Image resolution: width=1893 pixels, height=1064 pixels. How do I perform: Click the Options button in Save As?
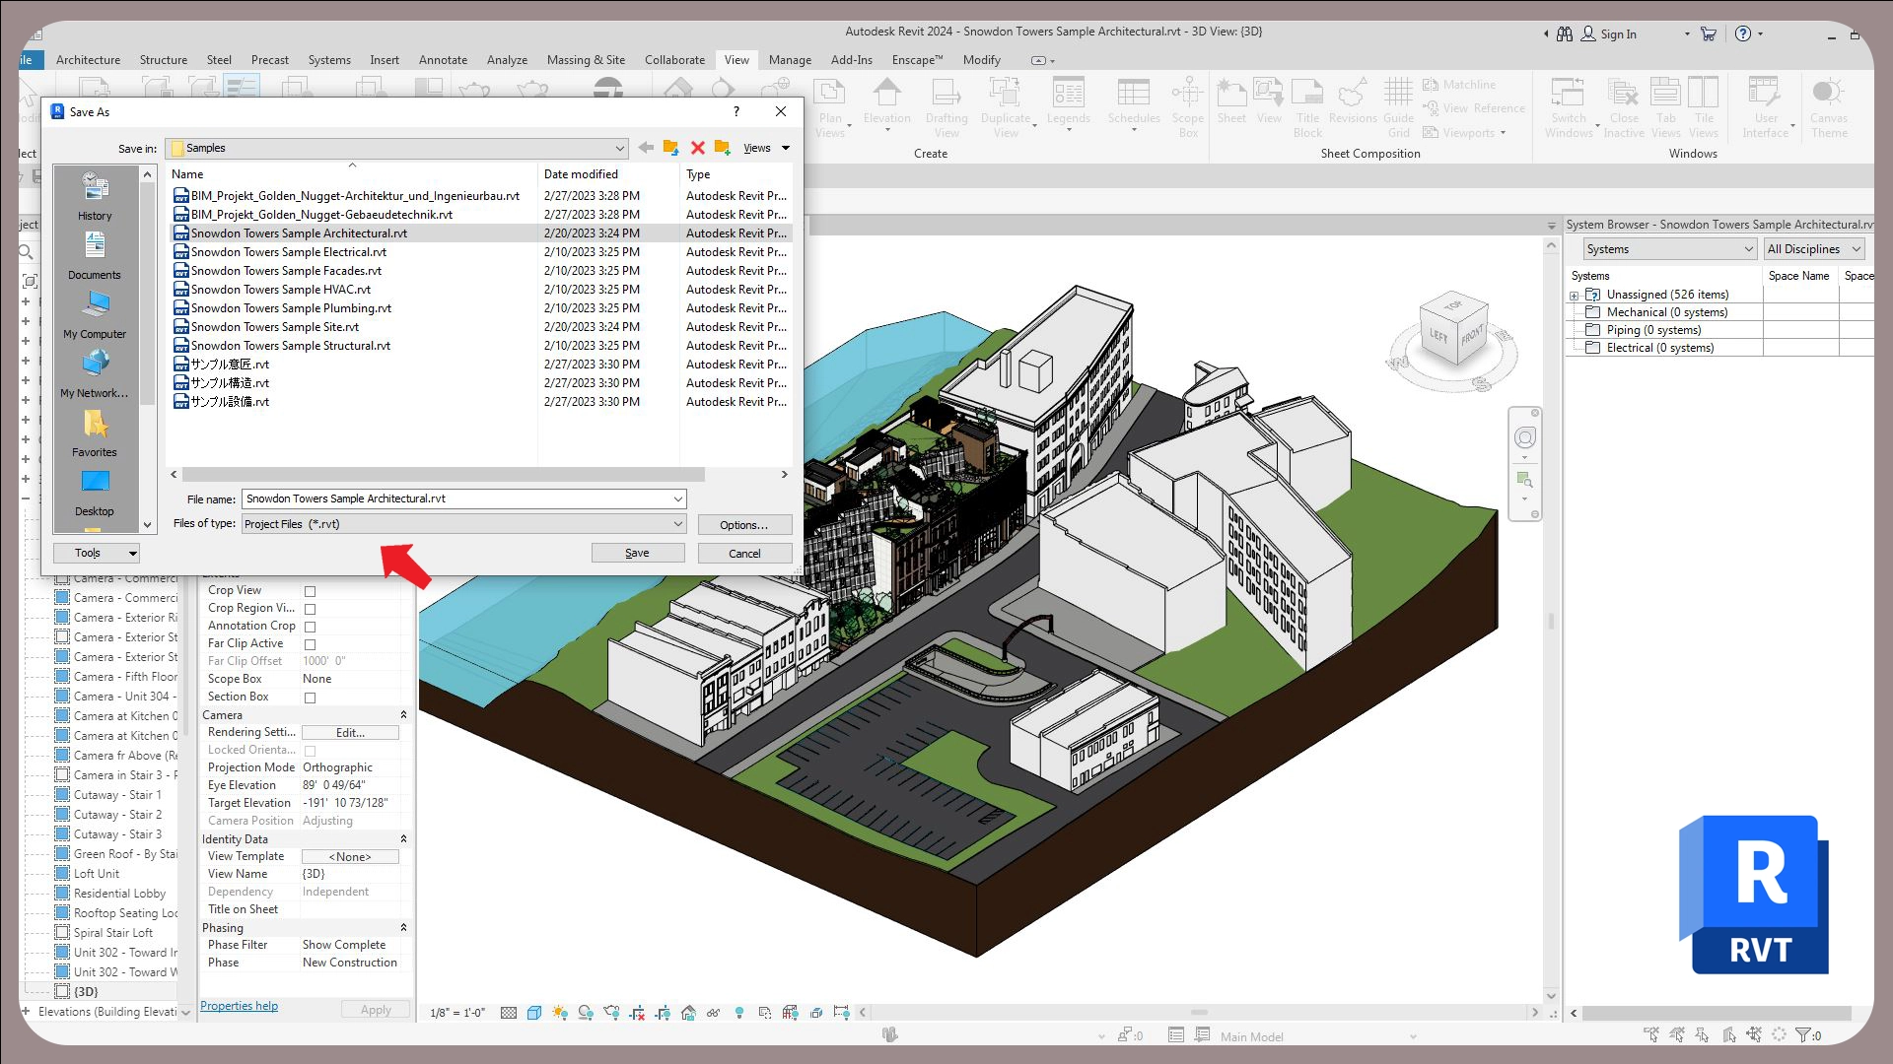(x=743, y=525)
